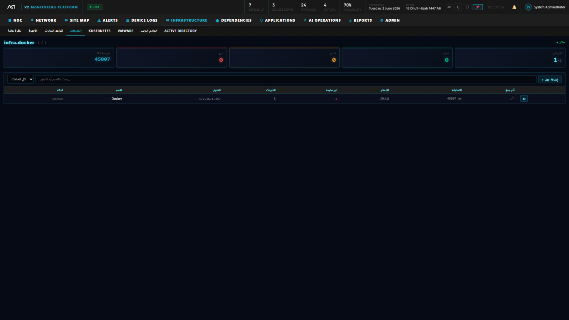Toggle dark mode moon icon
Viewport: 569px width, 320px height.
tap(458, 7)
